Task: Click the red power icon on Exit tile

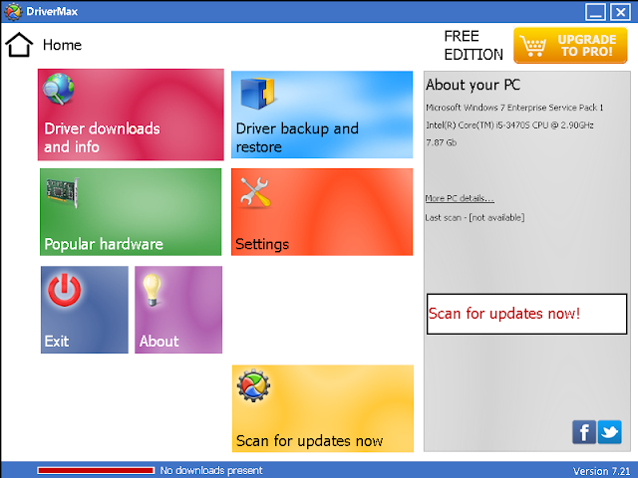Action: click(64, 290)
